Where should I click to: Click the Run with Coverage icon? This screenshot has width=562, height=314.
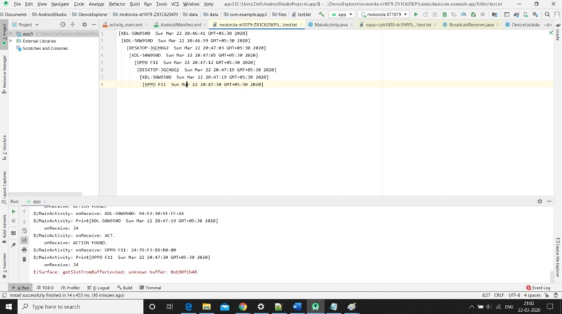coord(454,15)
